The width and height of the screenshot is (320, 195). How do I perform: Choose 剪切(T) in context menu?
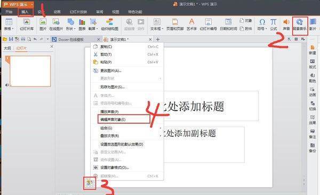127,54
